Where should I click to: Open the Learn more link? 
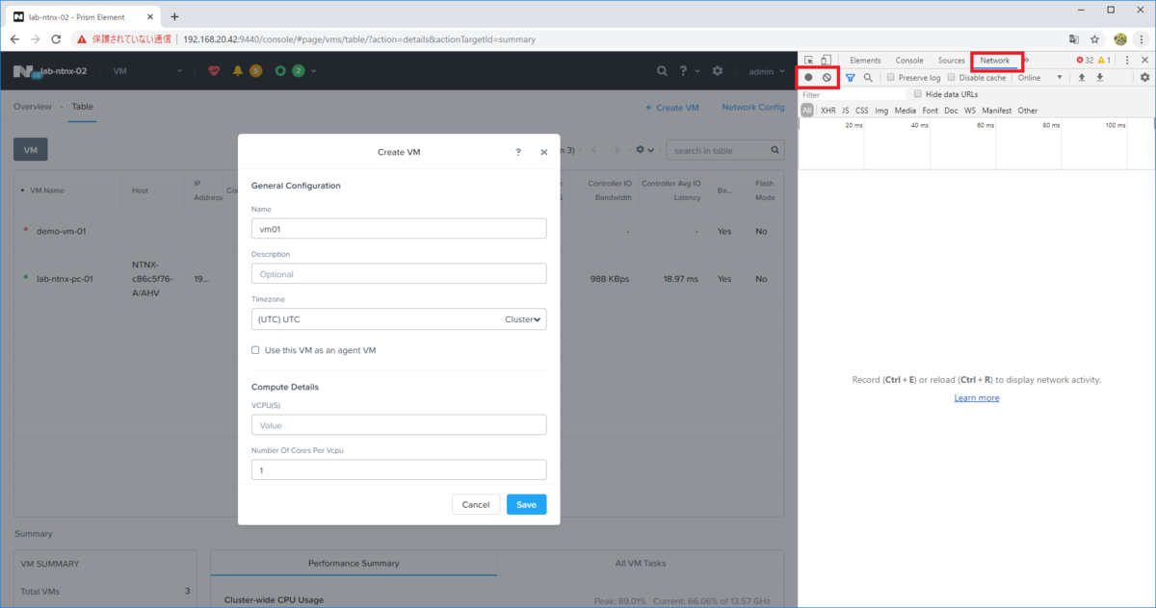[977, 397]
